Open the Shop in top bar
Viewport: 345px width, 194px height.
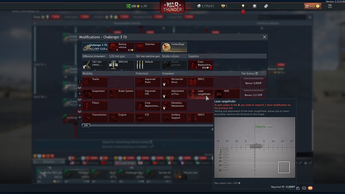coord(312,6)
